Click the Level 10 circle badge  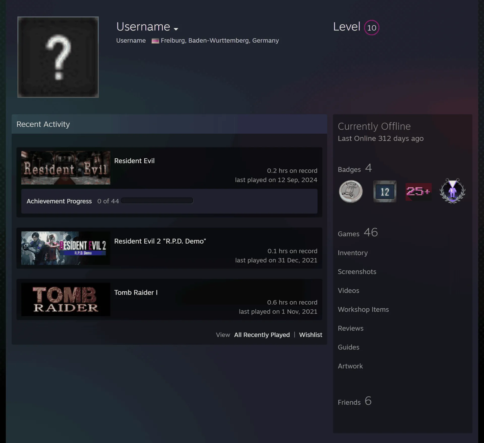372,27
